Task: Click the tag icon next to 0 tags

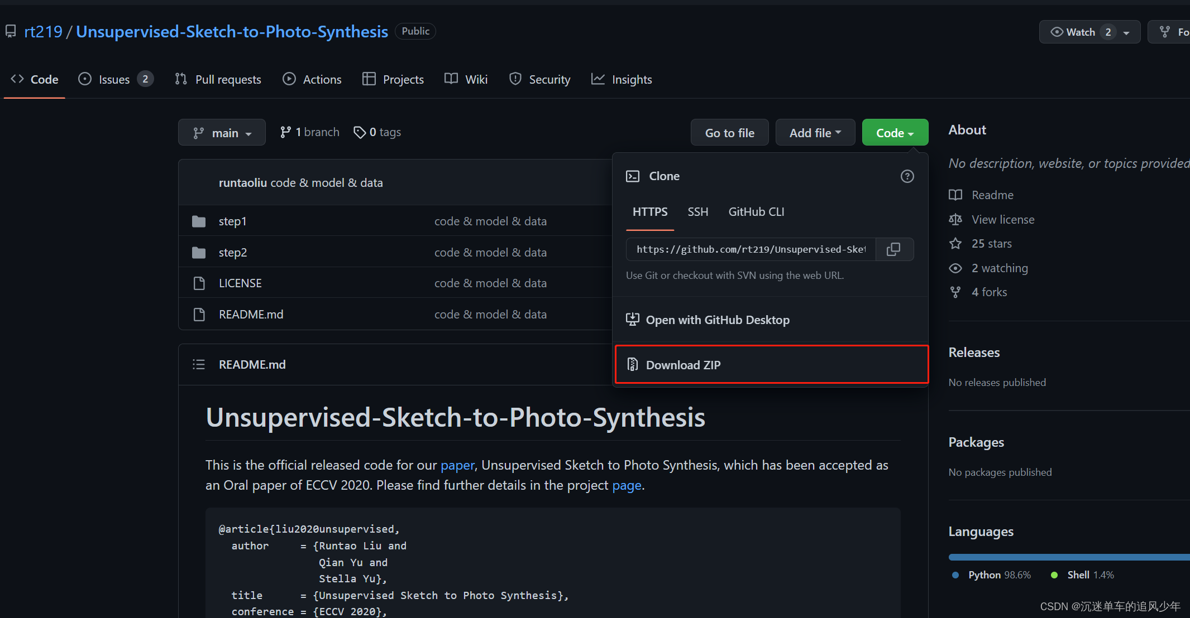Action: click(360, 132)
